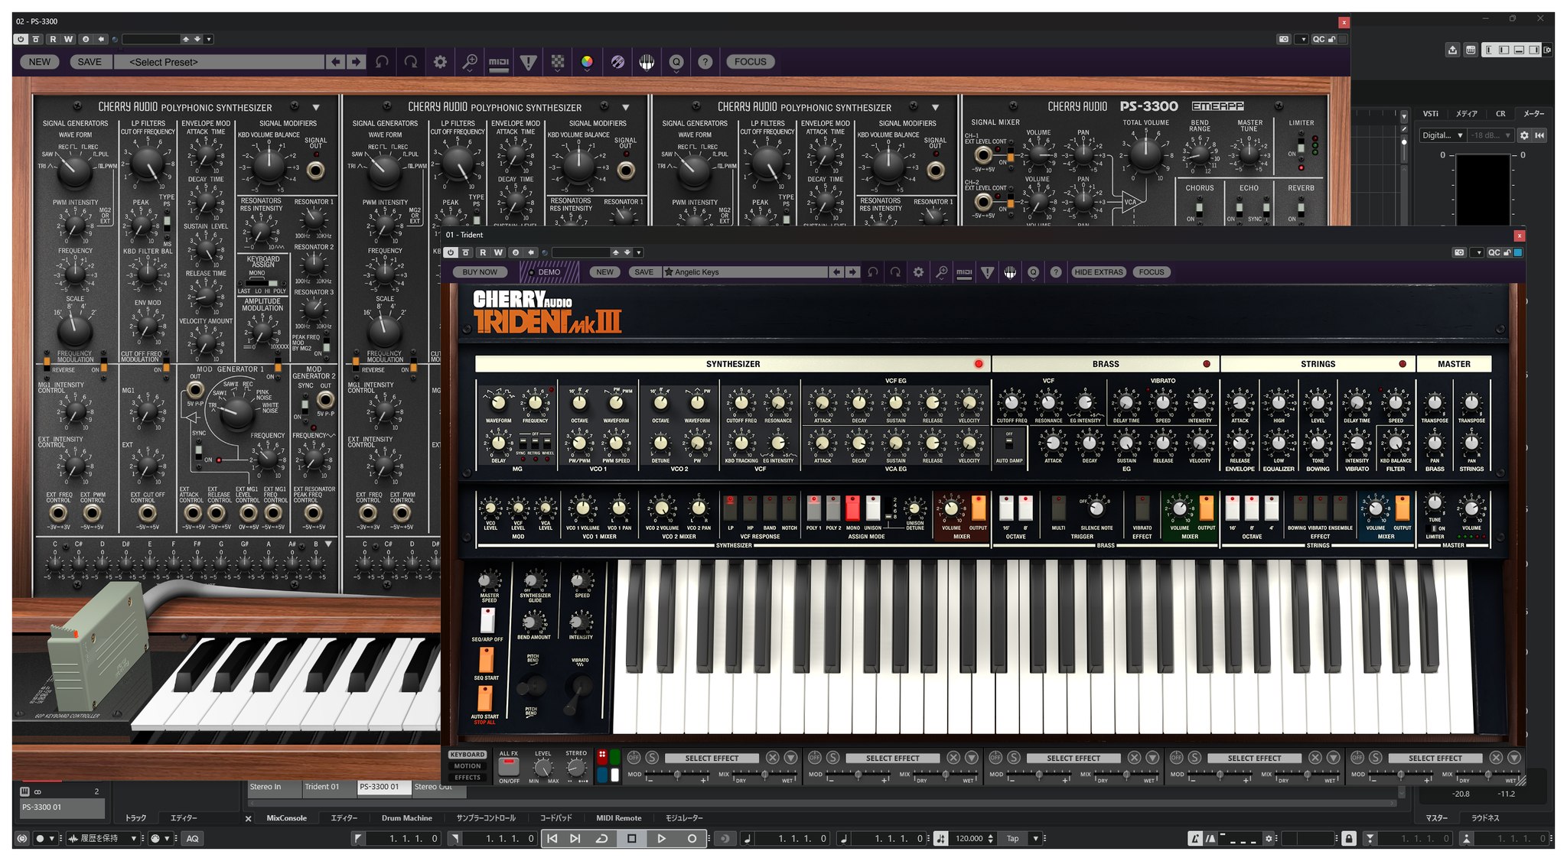1567x861 pixels.
Task: Click the Record transport button
Action: click(x=692, y=839)
